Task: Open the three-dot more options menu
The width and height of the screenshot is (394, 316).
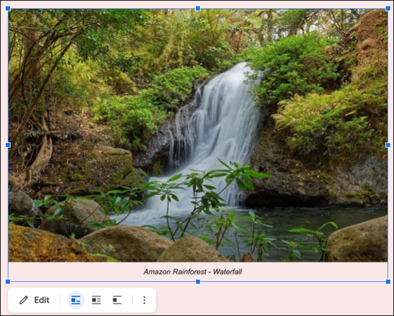Action: pos(144,300)
